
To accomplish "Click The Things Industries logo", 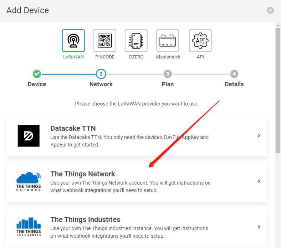I will pos(29,227).
